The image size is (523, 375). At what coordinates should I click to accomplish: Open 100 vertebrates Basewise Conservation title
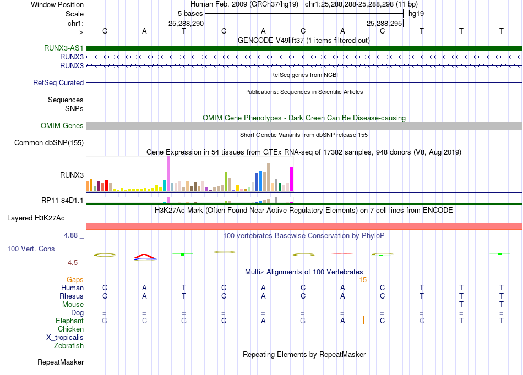click(304, 236)
